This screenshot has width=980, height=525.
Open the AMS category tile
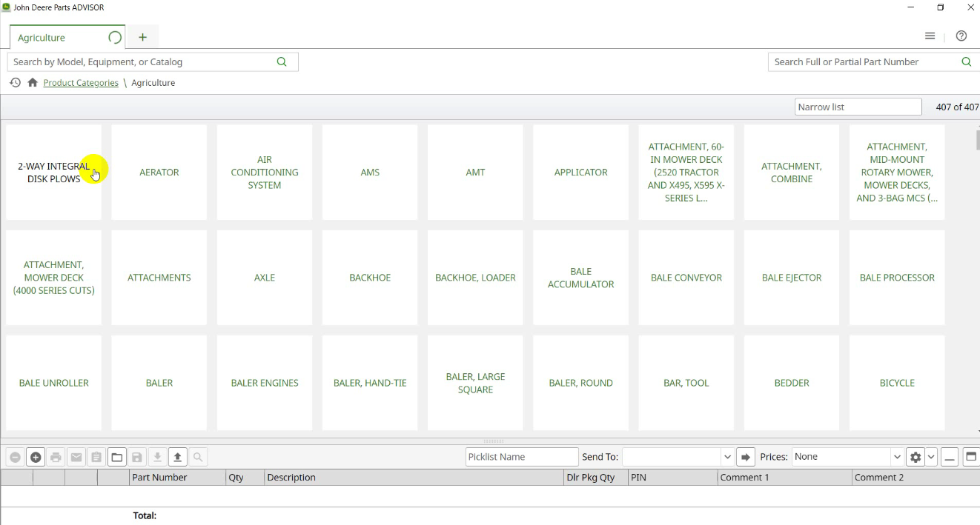(370, 173)
